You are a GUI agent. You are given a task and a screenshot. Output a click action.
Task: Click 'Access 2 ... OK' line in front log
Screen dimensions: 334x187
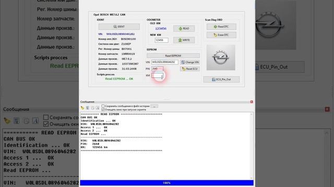point(94,130)
